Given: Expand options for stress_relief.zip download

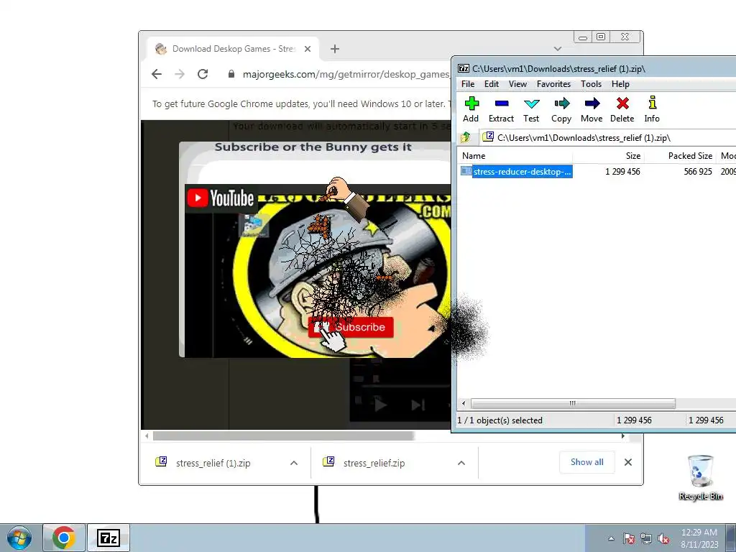Looking at the screenshot, I should [x=461, y=463].
